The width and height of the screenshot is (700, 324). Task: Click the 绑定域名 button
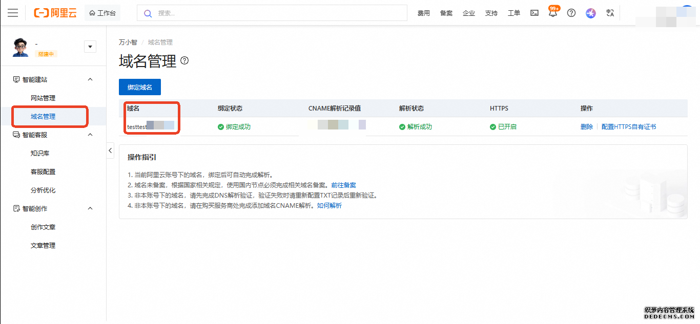pyautogui.click(x=140, y=87)
